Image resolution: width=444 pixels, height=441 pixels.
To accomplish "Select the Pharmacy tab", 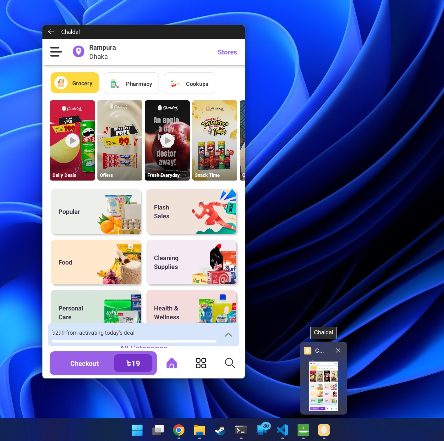I will click(131, 83).
